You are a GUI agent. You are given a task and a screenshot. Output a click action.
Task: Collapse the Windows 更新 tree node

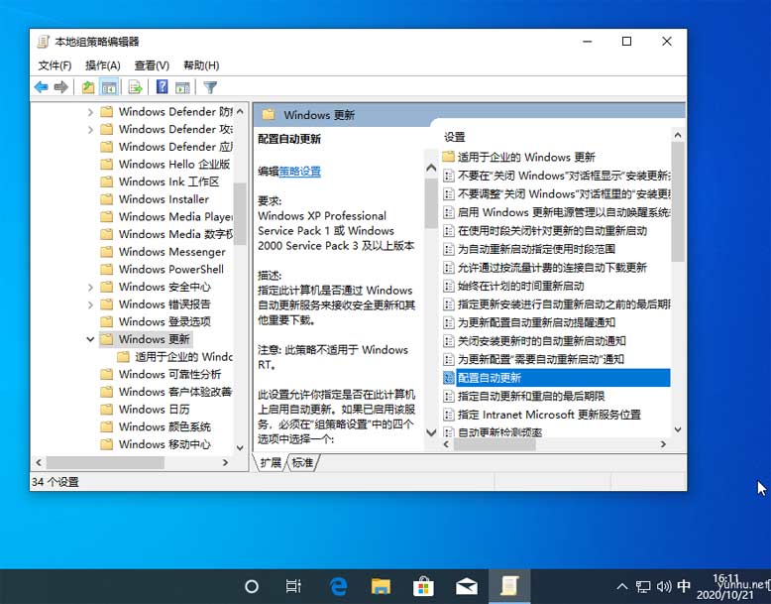tap(90, 339)
